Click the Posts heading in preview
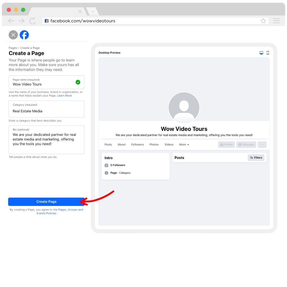The image size is (287, 287). click(x=179, y=158)
